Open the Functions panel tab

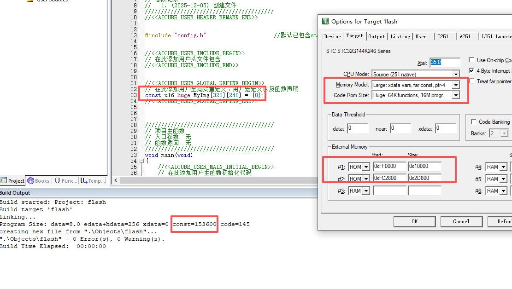pos(65,180)
